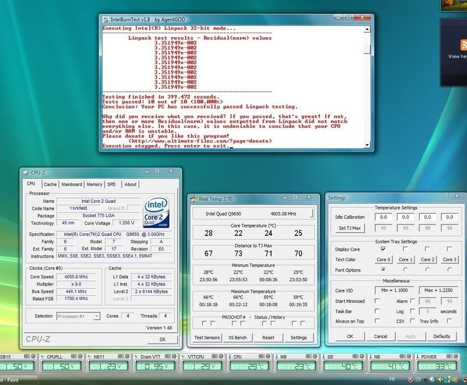Click the Intel Core 2 Quad logo in CPU-Z
467x385 pixels.
point(156,212)
